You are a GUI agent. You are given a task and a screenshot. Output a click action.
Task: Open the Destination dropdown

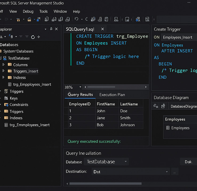167,171
